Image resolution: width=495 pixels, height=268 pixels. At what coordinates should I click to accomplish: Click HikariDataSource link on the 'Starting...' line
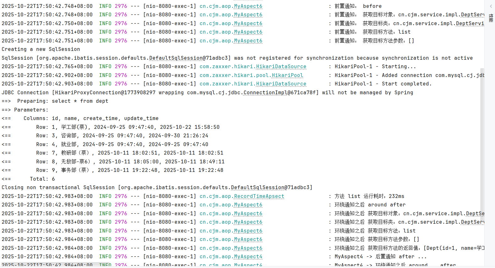281,67
